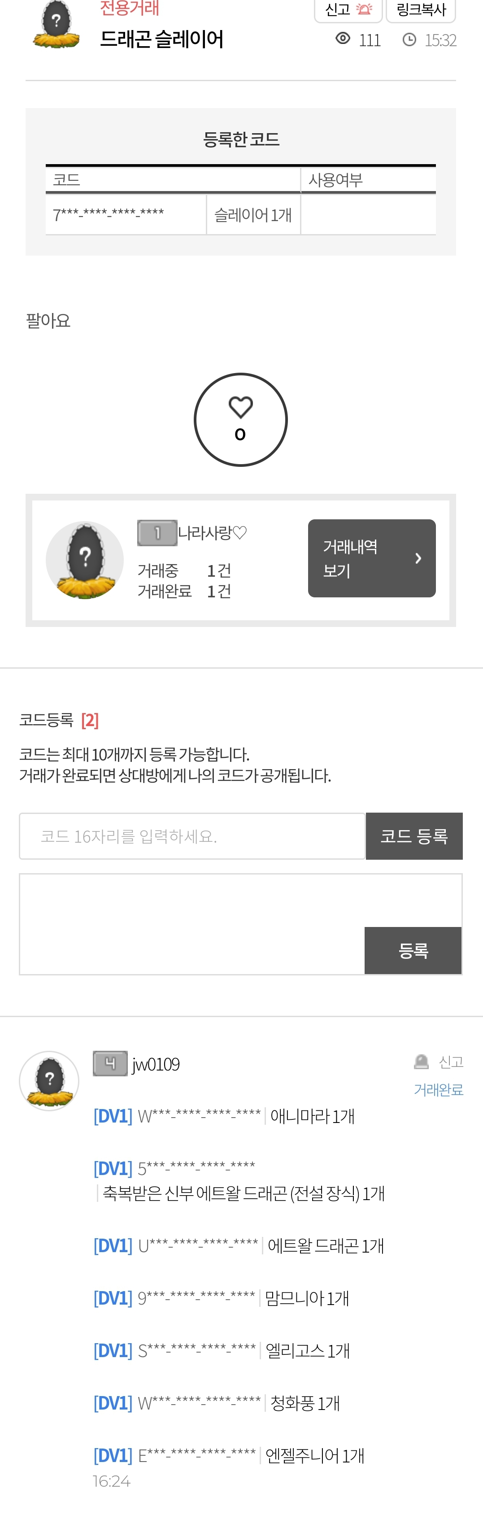Image resolution: width=483 pixels, height=1523 pixels.
Task: Select the 애니마라 1개 DV1 code row
Action: coord(224,1116)
